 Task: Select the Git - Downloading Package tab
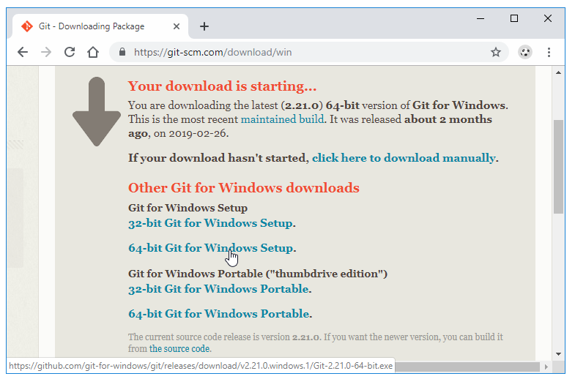click(92, 26)
